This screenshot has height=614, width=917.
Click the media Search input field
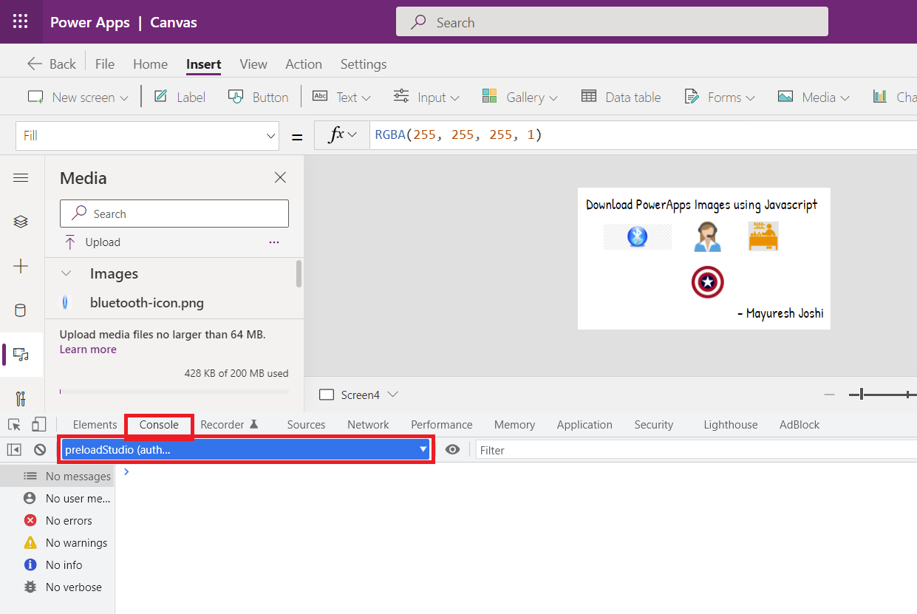[x=174, y=213]
